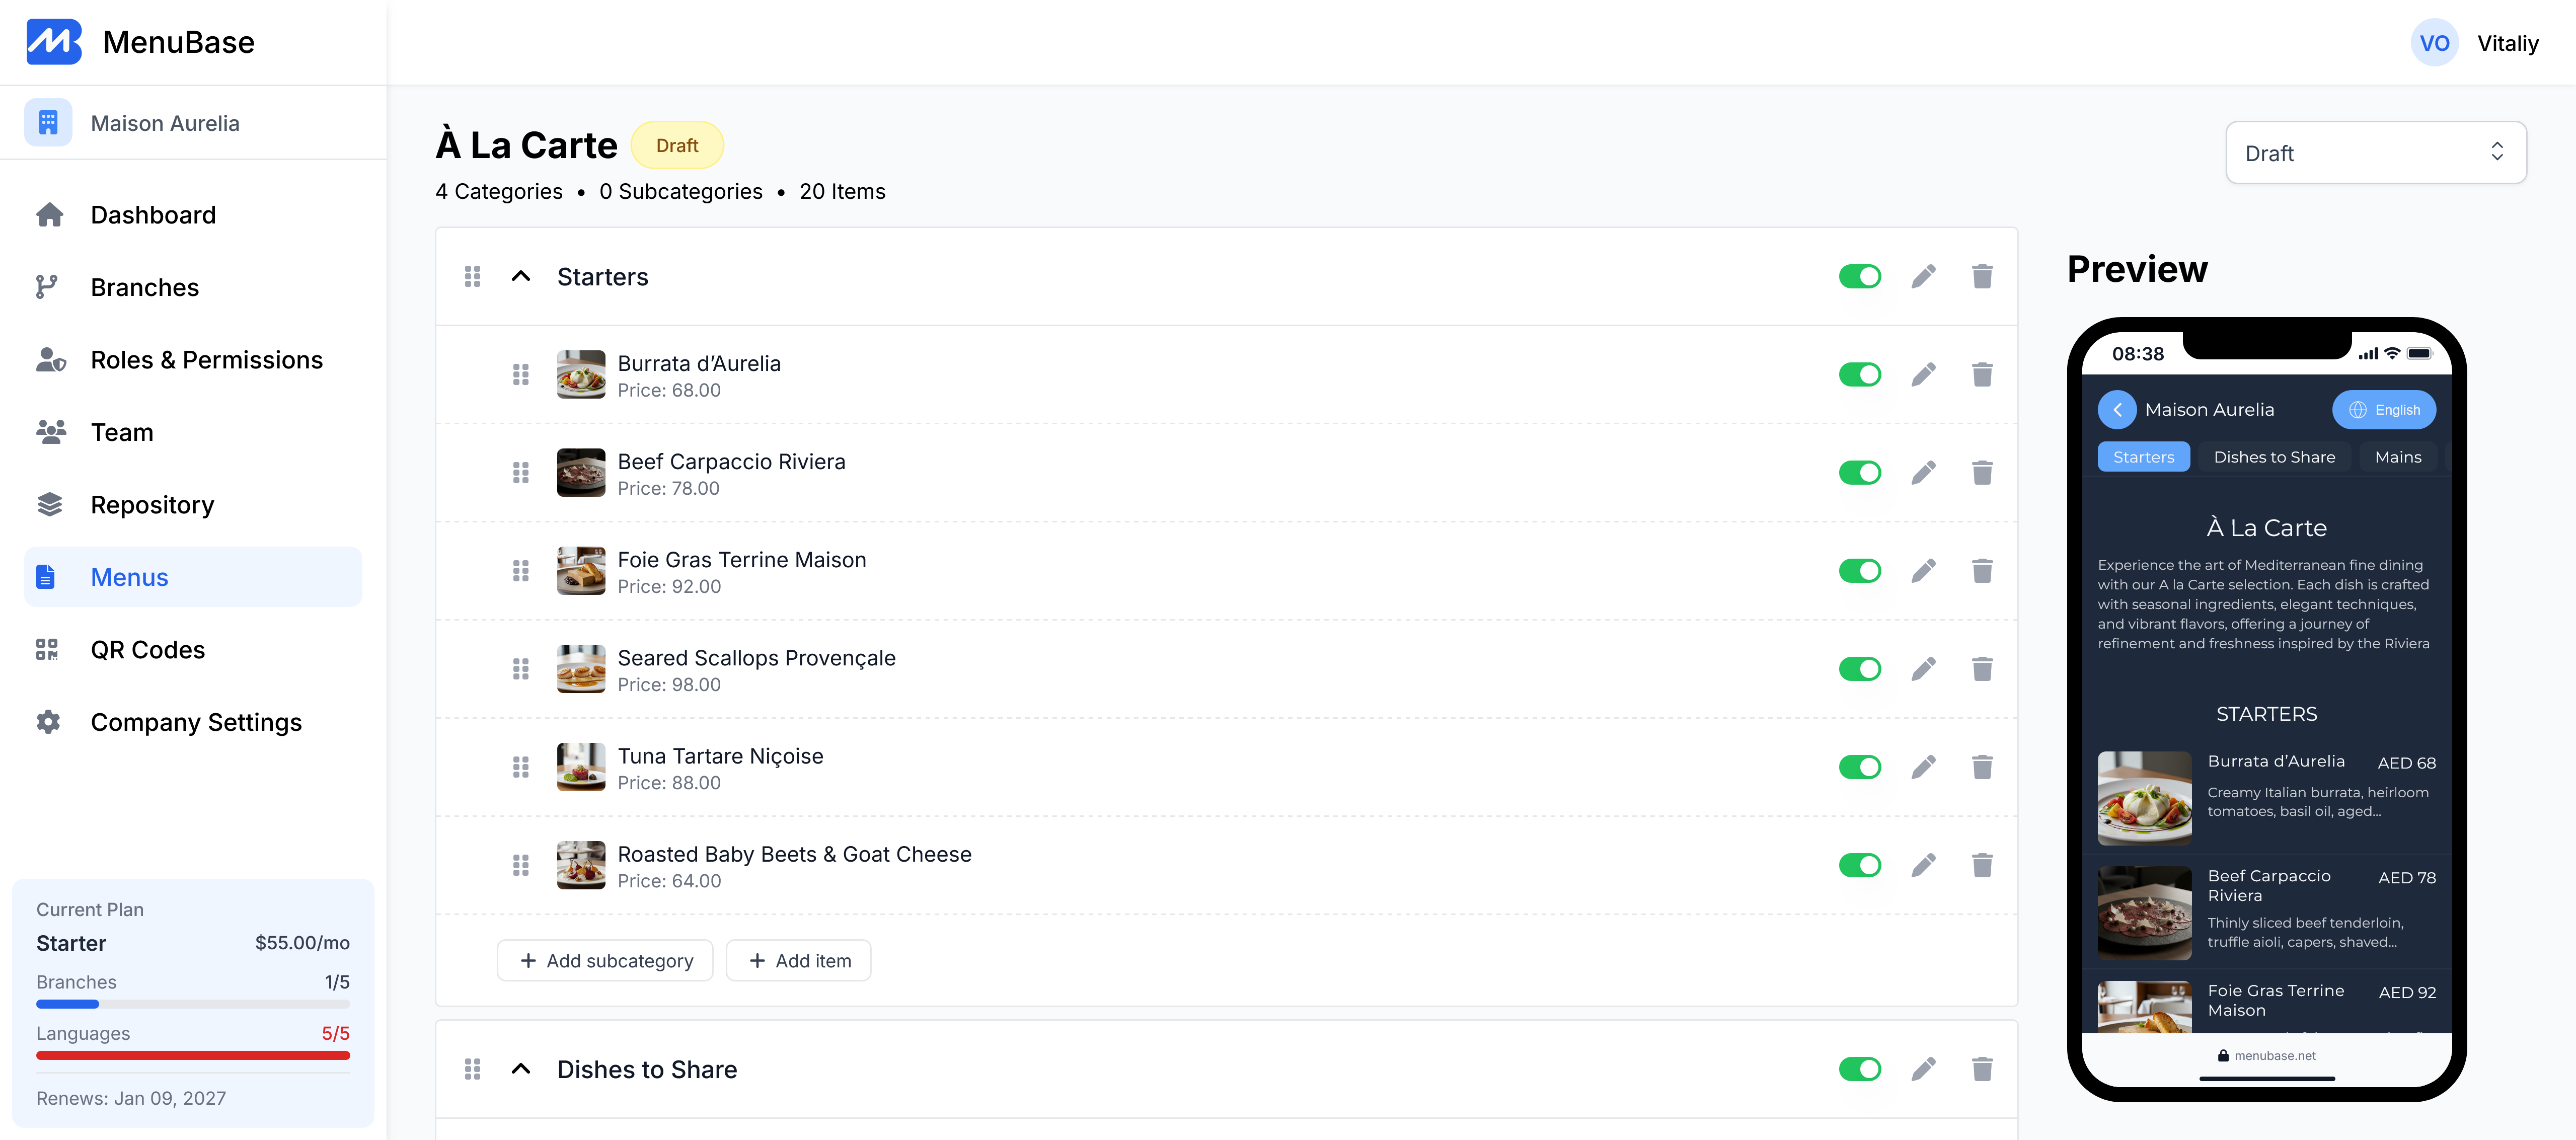Screen dimensions: 2576x1140
Task: Click the Add subcategory button
Action: point(604,960)
